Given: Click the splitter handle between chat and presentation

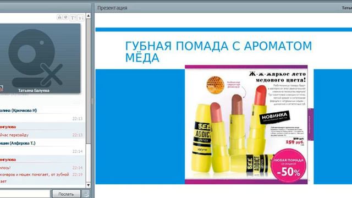Looking at the screenshot, I should pos(92,101).
